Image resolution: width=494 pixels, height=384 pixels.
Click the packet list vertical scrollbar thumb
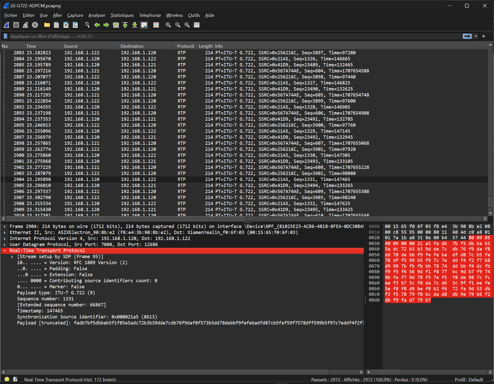490,202
